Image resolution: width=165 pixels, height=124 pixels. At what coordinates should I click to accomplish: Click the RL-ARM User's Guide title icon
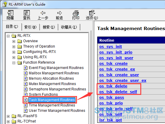click(4, 4)
